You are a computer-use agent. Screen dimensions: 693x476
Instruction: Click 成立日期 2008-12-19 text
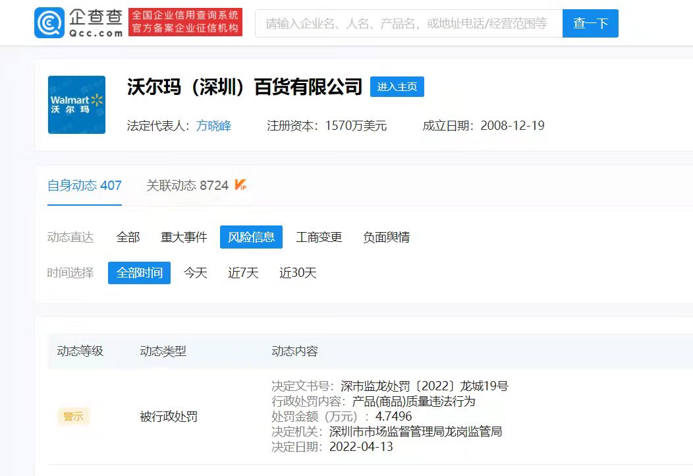coord(484,126)
